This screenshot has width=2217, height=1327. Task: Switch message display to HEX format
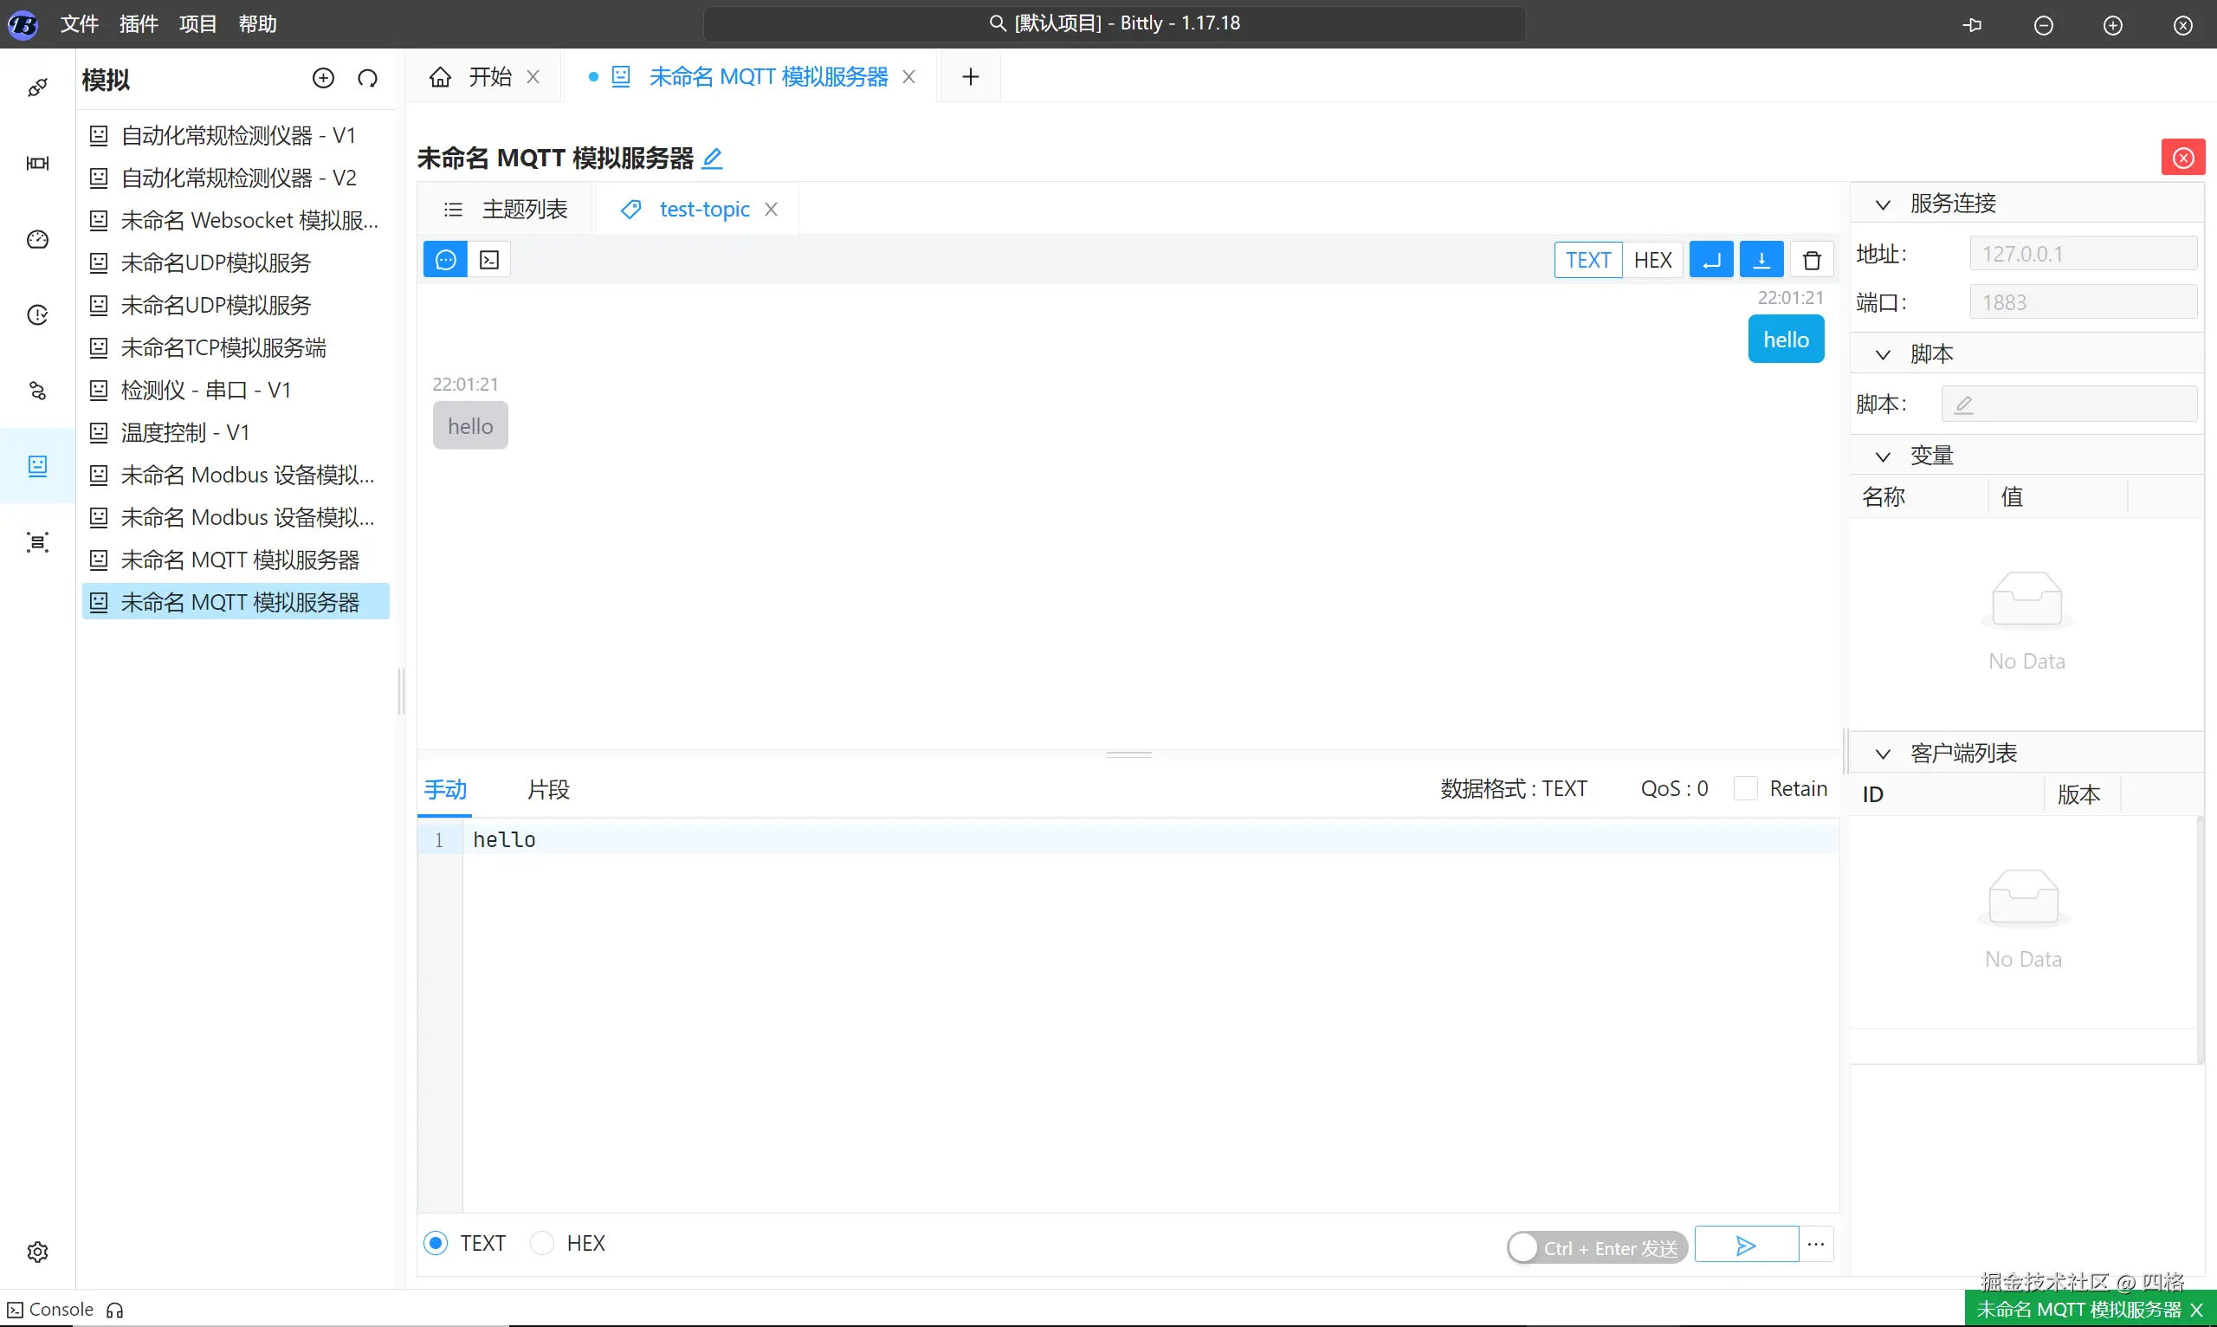point(1652,260)
